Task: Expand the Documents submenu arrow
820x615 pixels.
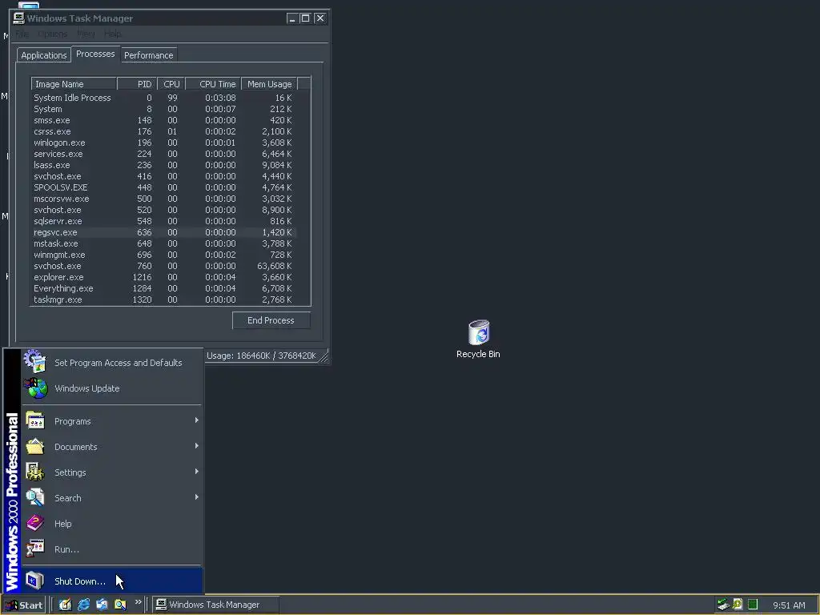Action: 197,446
